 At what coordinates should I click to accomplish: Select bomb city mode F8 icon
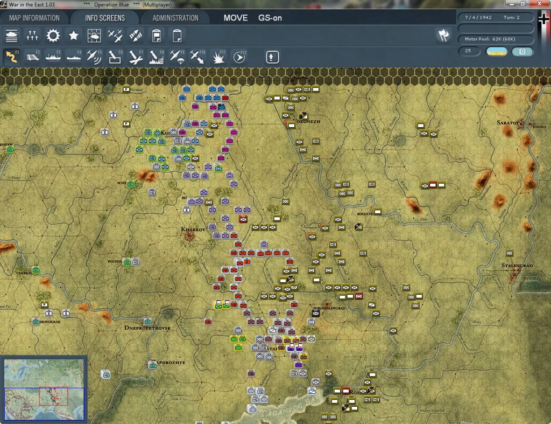point(157,57)
